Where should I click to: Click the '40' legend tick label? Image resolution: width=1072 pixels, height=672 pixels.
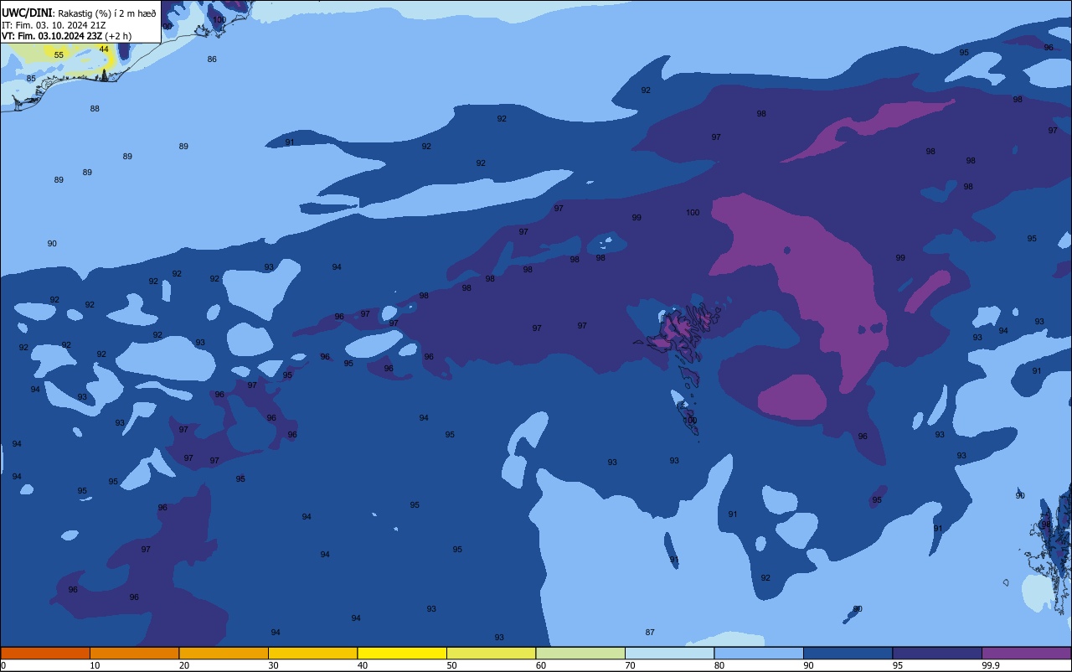coord(363,665)
